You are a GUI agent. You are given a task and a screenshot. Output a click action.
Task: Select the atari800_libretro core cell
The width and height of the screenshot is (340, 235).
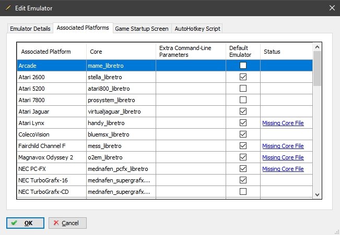(x=121, y=89)
